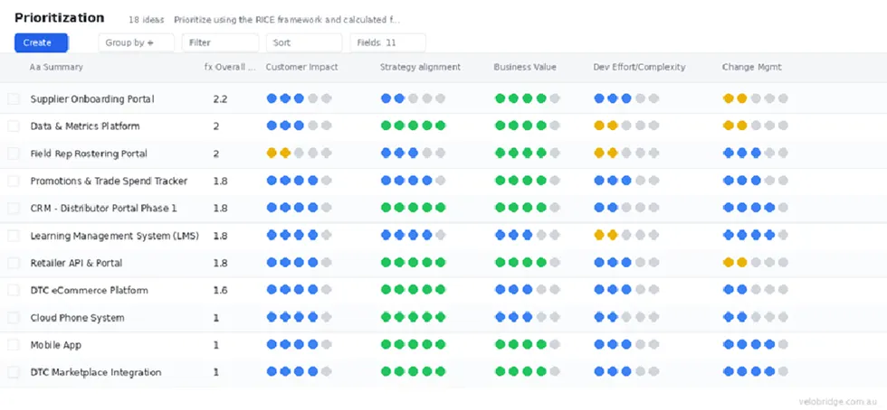Open the Field Rep Rostering Portal idea
This screenshot has width=887, height=410.
89,154
